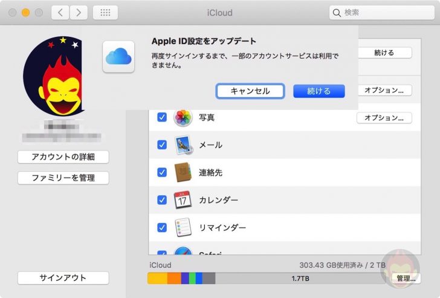The height and width of the screenshot is (298, 440).
Task: Toggle the リマインダー checkbox
Action: pos(162,227)
